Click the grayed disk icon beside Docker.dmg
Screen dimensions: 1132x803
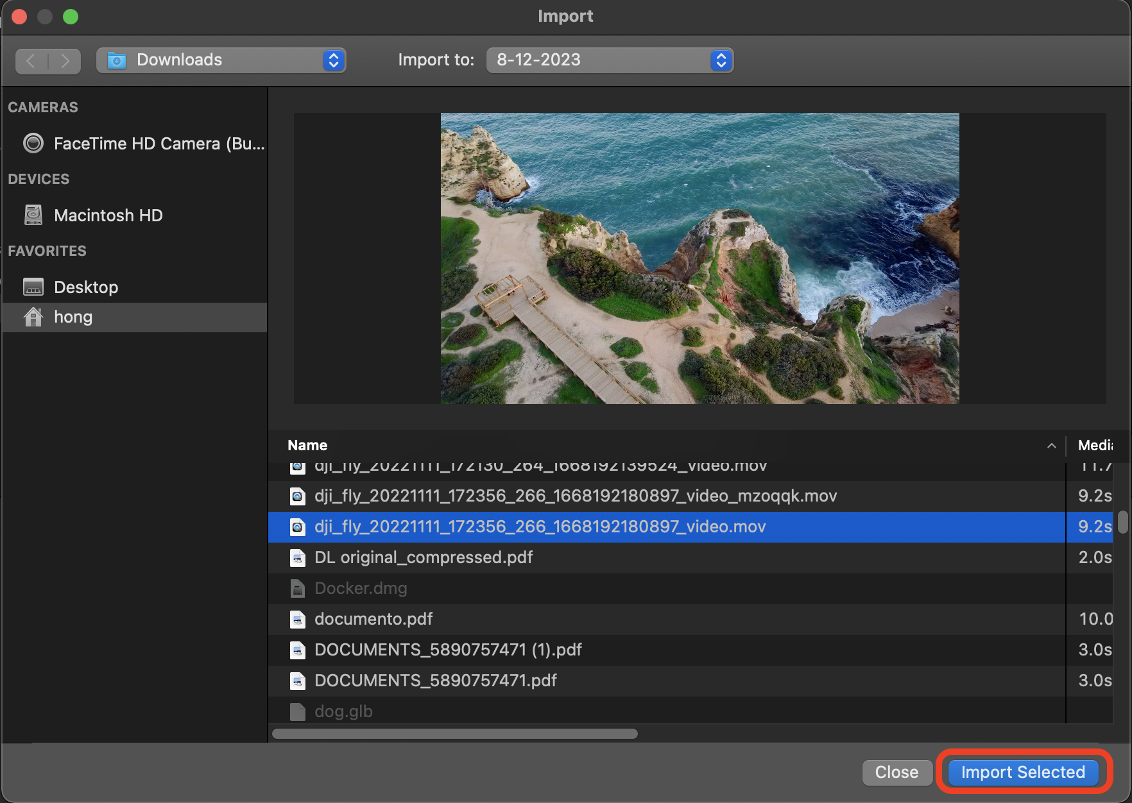tap(298, 588)
